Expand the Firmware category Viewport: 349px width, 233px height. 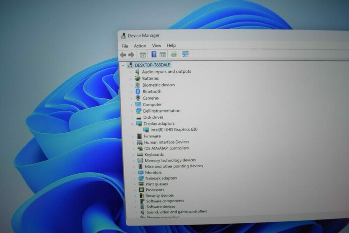pyautogui.click(x=133, y=136)
